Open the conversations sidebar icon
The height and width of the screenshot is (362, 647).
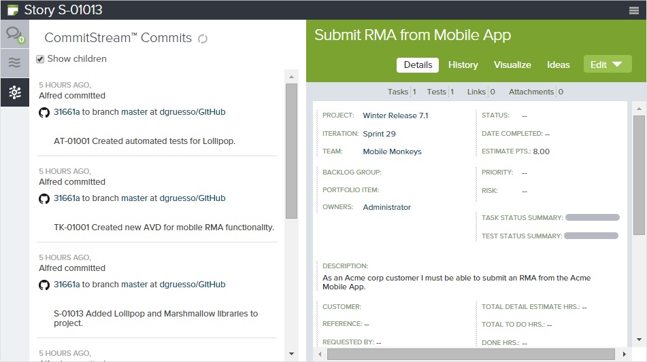[15, 34]
